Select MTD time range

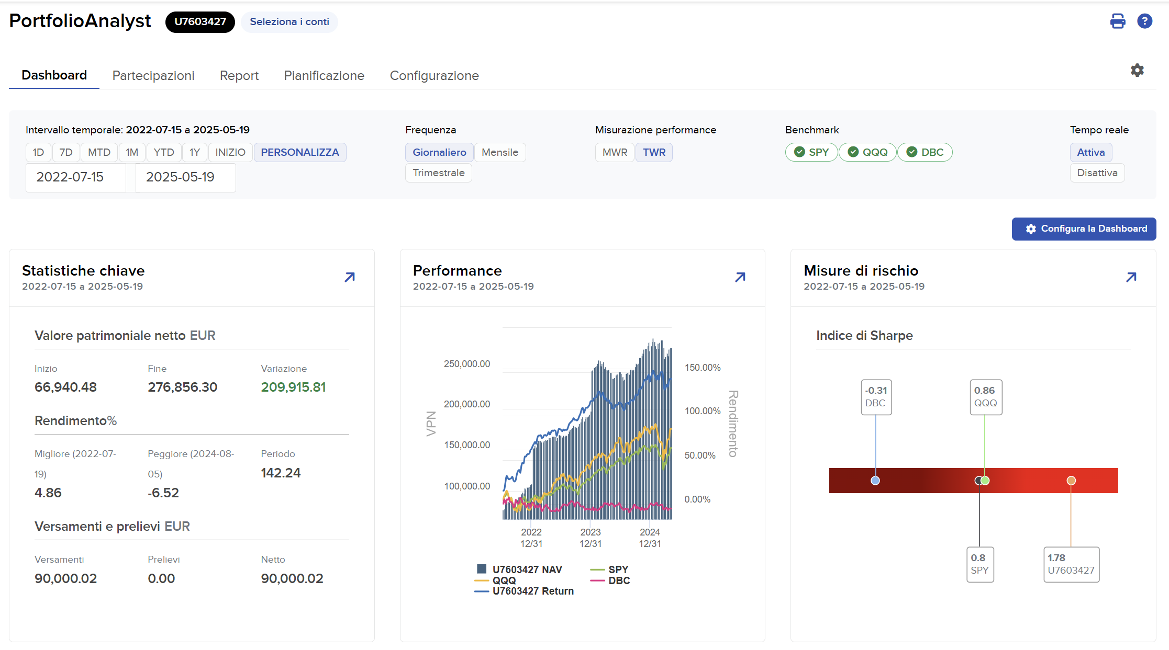click(x=99, y=152)
